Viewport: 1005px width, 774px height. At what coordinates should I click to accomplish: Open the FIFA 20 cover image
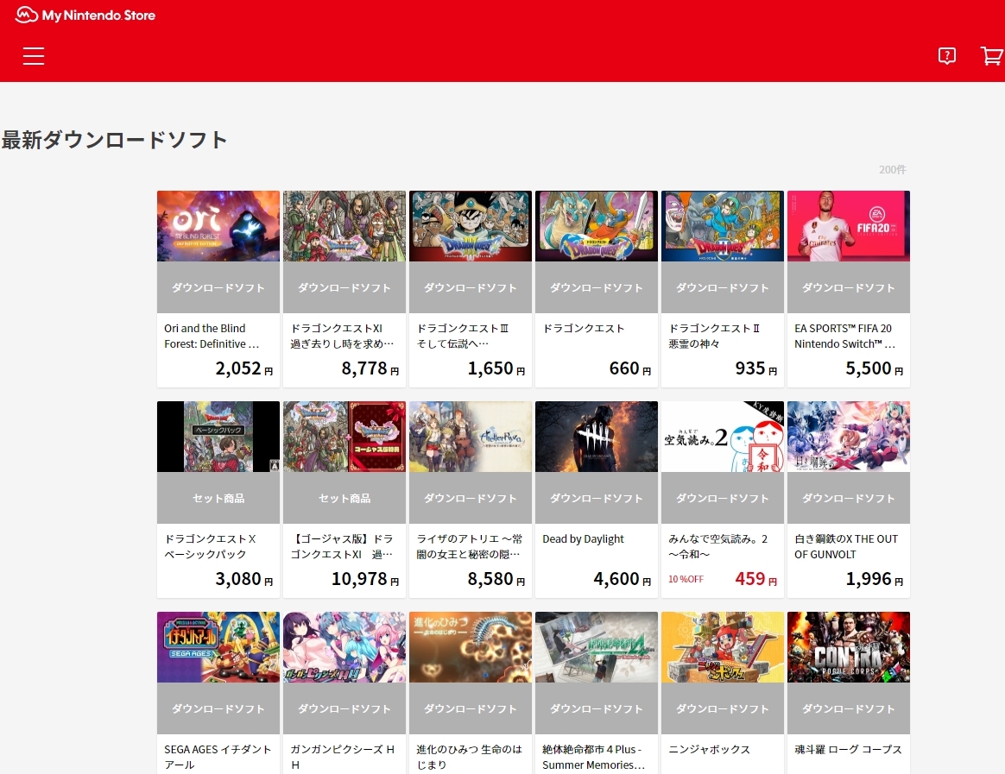(849, 225)
